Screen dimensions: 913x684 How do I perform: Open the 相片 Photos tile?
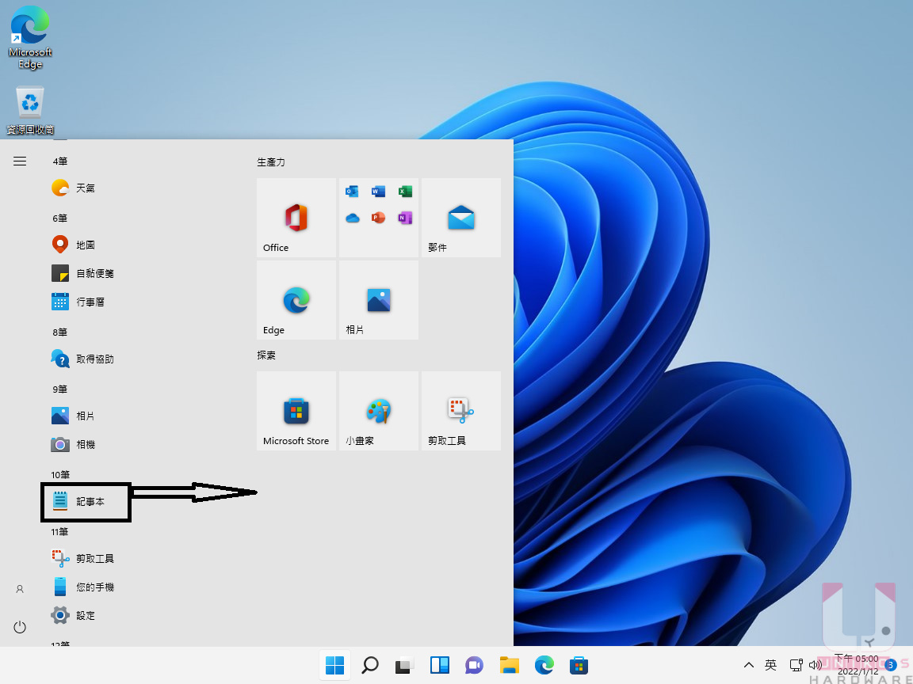(379, 300)
